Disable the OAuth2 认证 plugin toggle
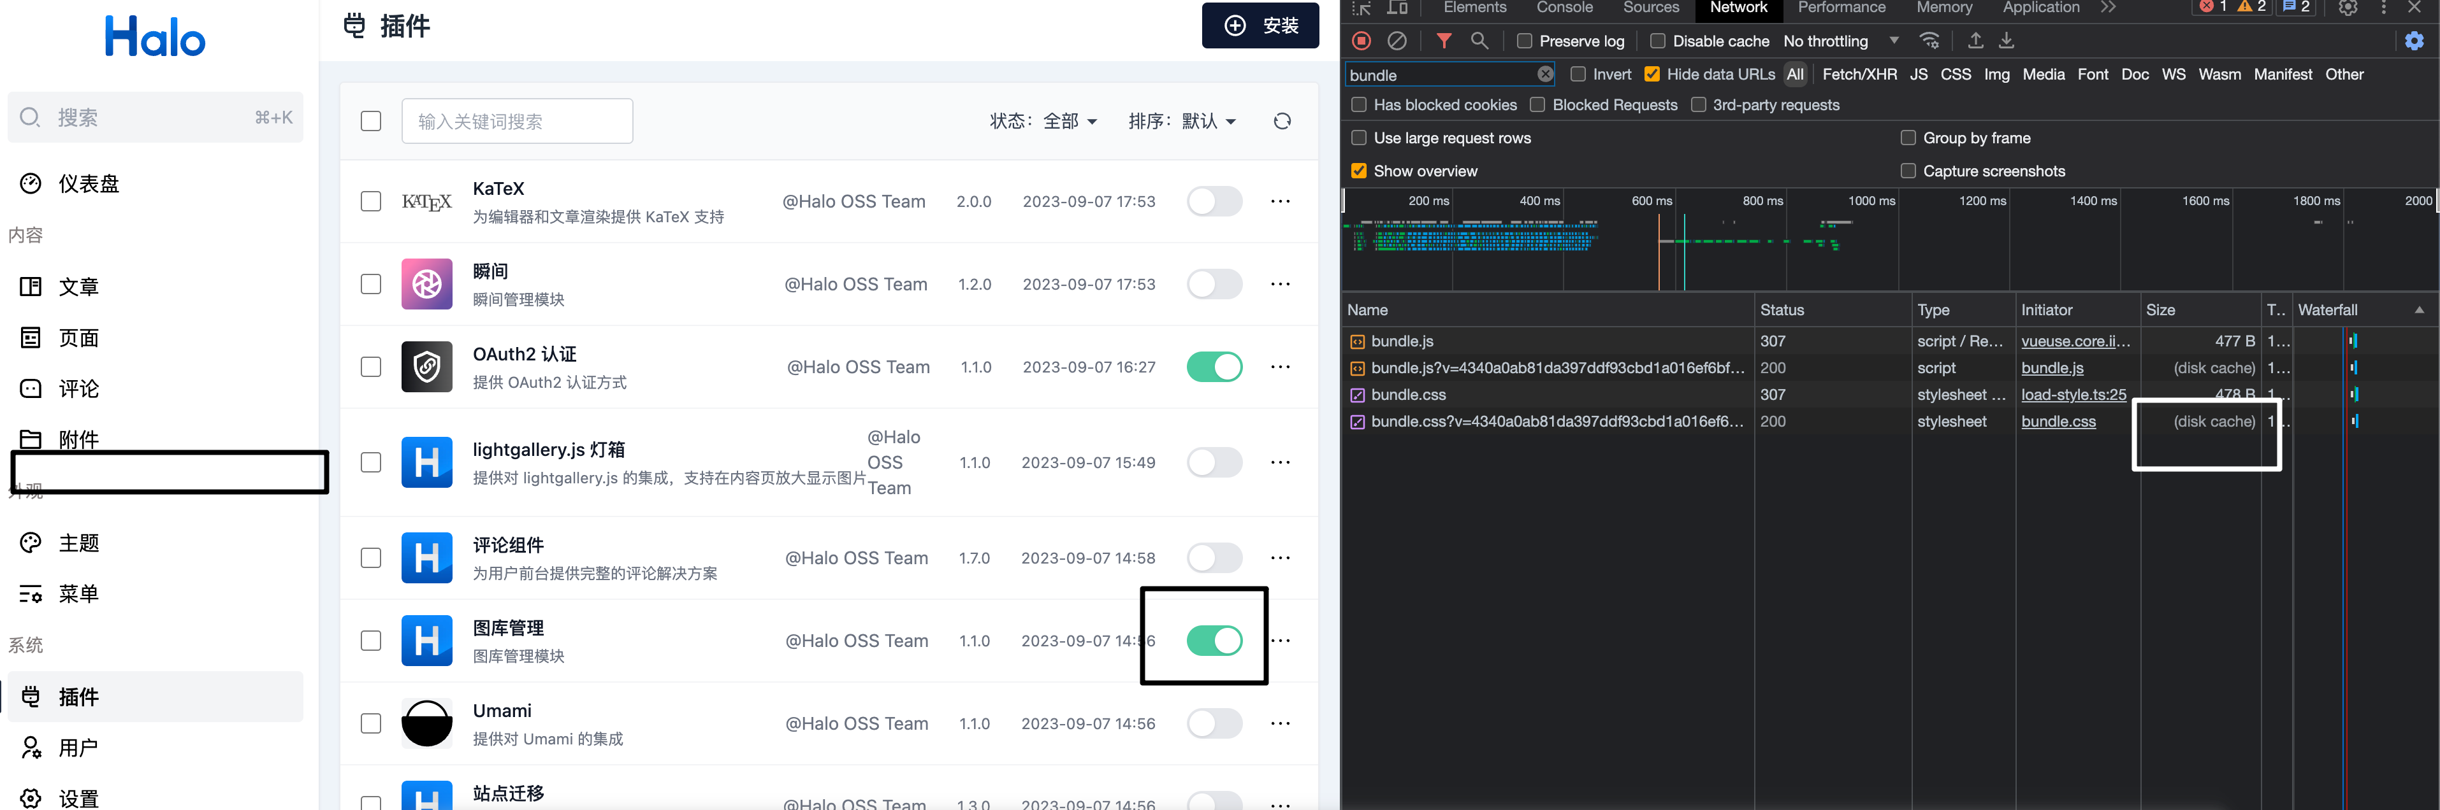Screen dimensions: 2440x810 (1216, 367)
